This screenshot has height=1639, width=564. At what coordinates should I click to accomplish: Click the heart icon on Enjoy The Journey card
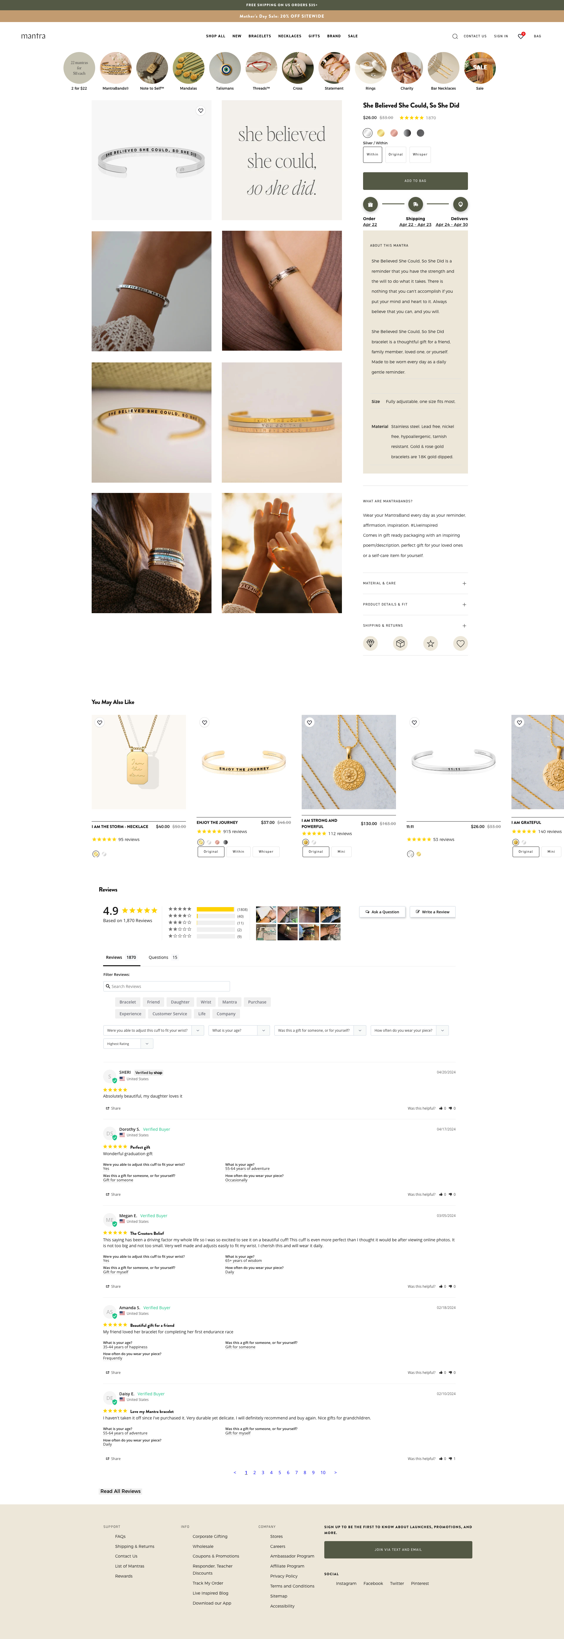point(205,723)
